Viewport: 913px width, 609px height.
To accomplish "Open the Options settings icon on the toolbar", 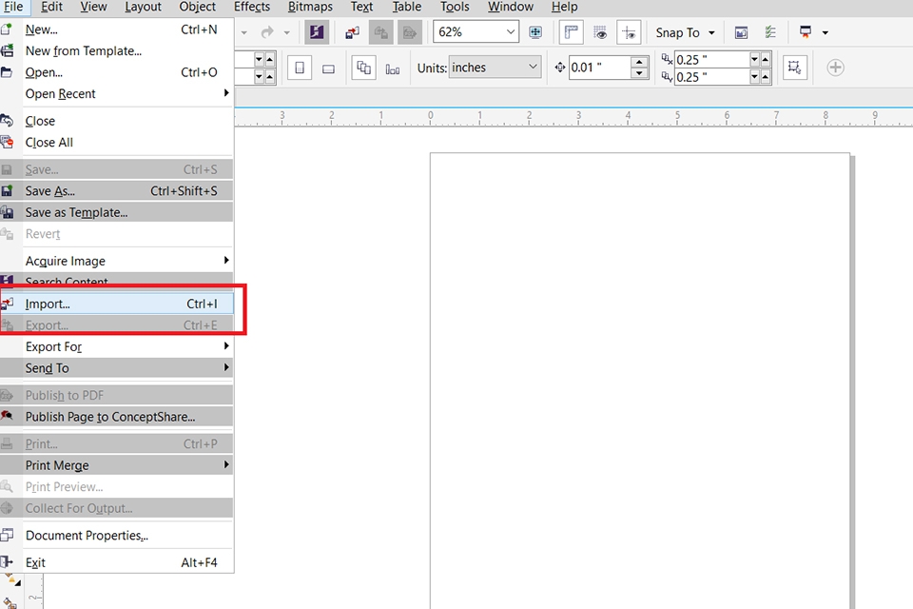I will 772,31.
